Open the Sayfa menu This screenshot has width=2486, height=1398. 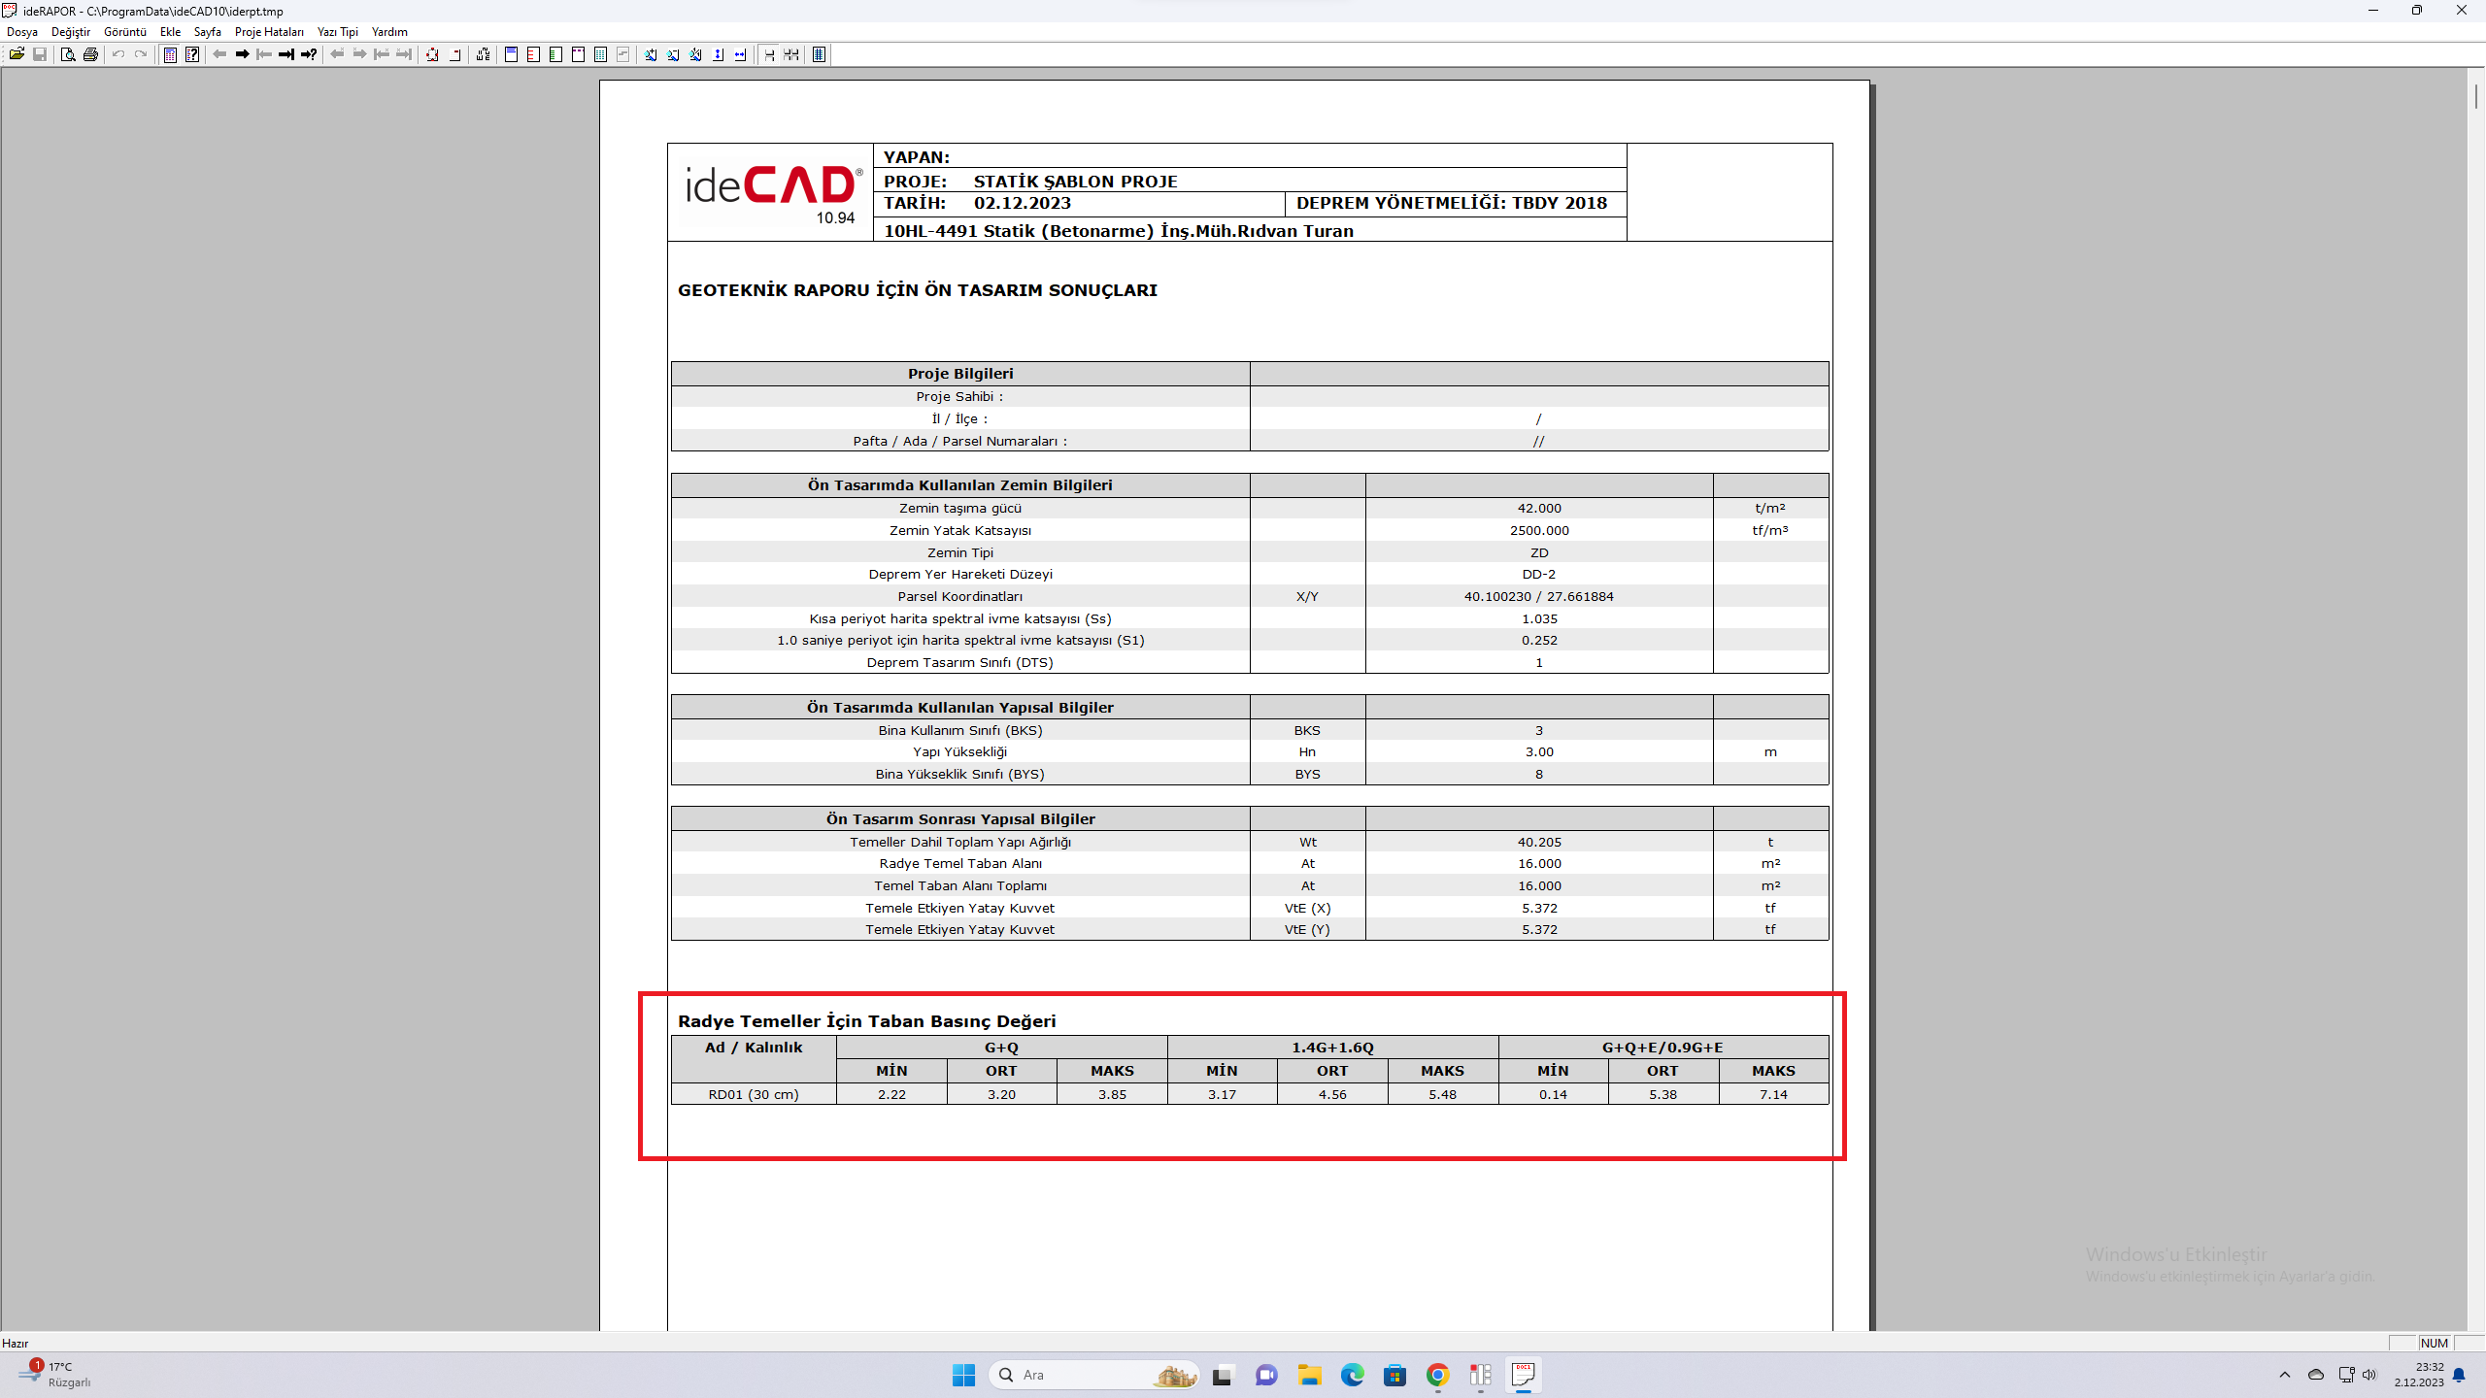coord(207,32)
